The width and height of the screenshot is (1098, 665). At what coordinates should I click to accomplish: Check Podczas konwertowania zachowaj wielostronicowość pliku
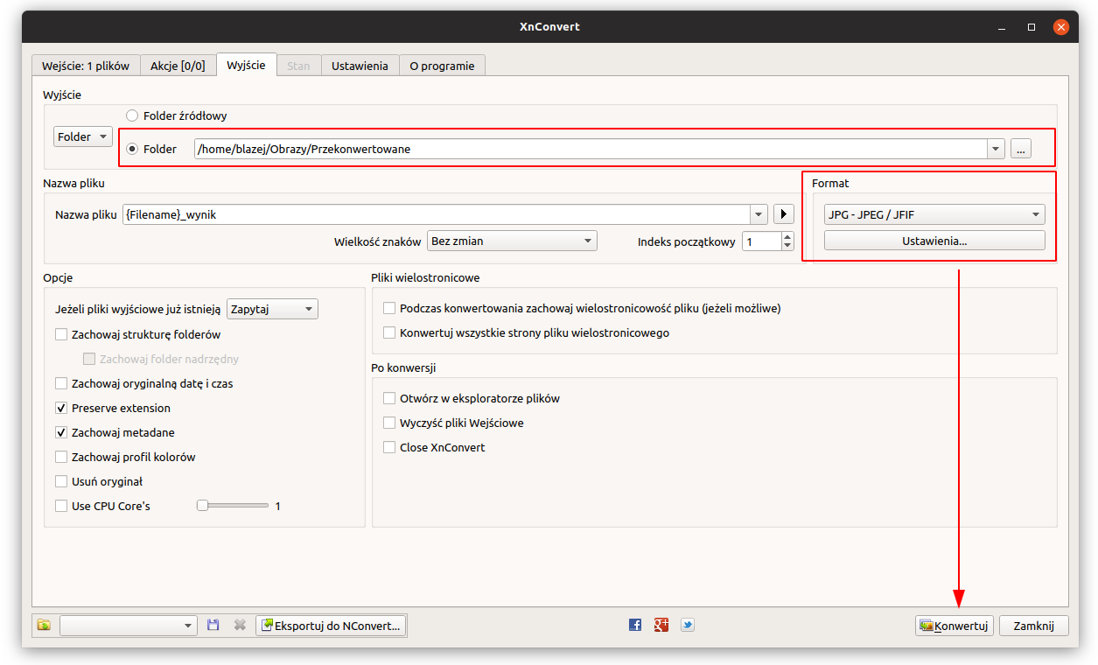click(x=389, y=308)
